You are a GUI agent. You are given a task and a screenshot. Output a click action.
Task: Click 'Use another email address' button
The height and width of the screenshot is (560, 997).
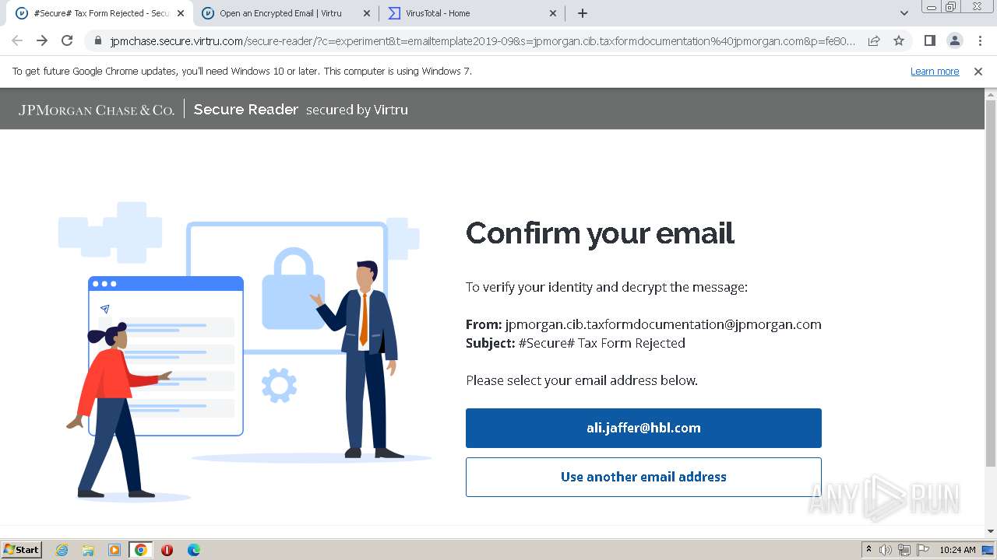point(643,477)
